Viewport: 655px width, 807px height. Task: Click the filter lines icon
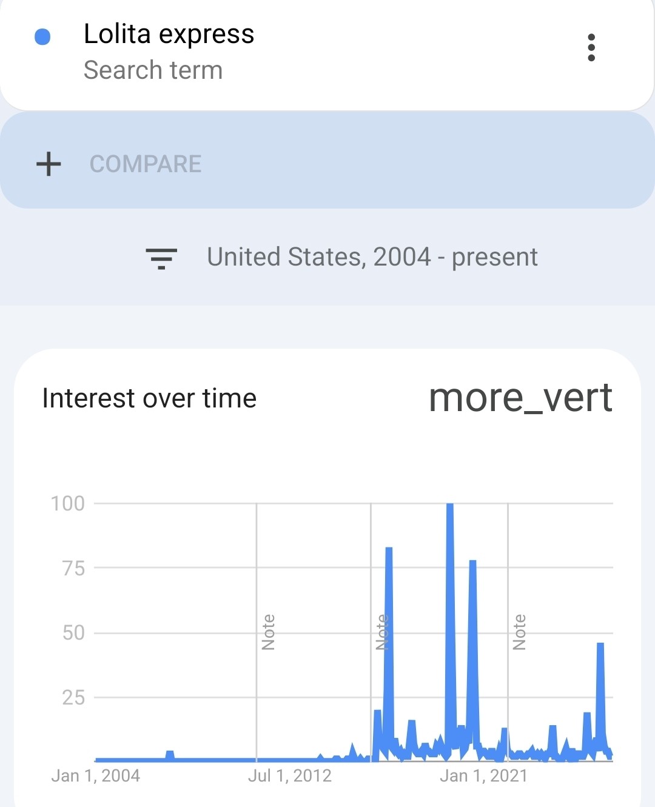161,258
